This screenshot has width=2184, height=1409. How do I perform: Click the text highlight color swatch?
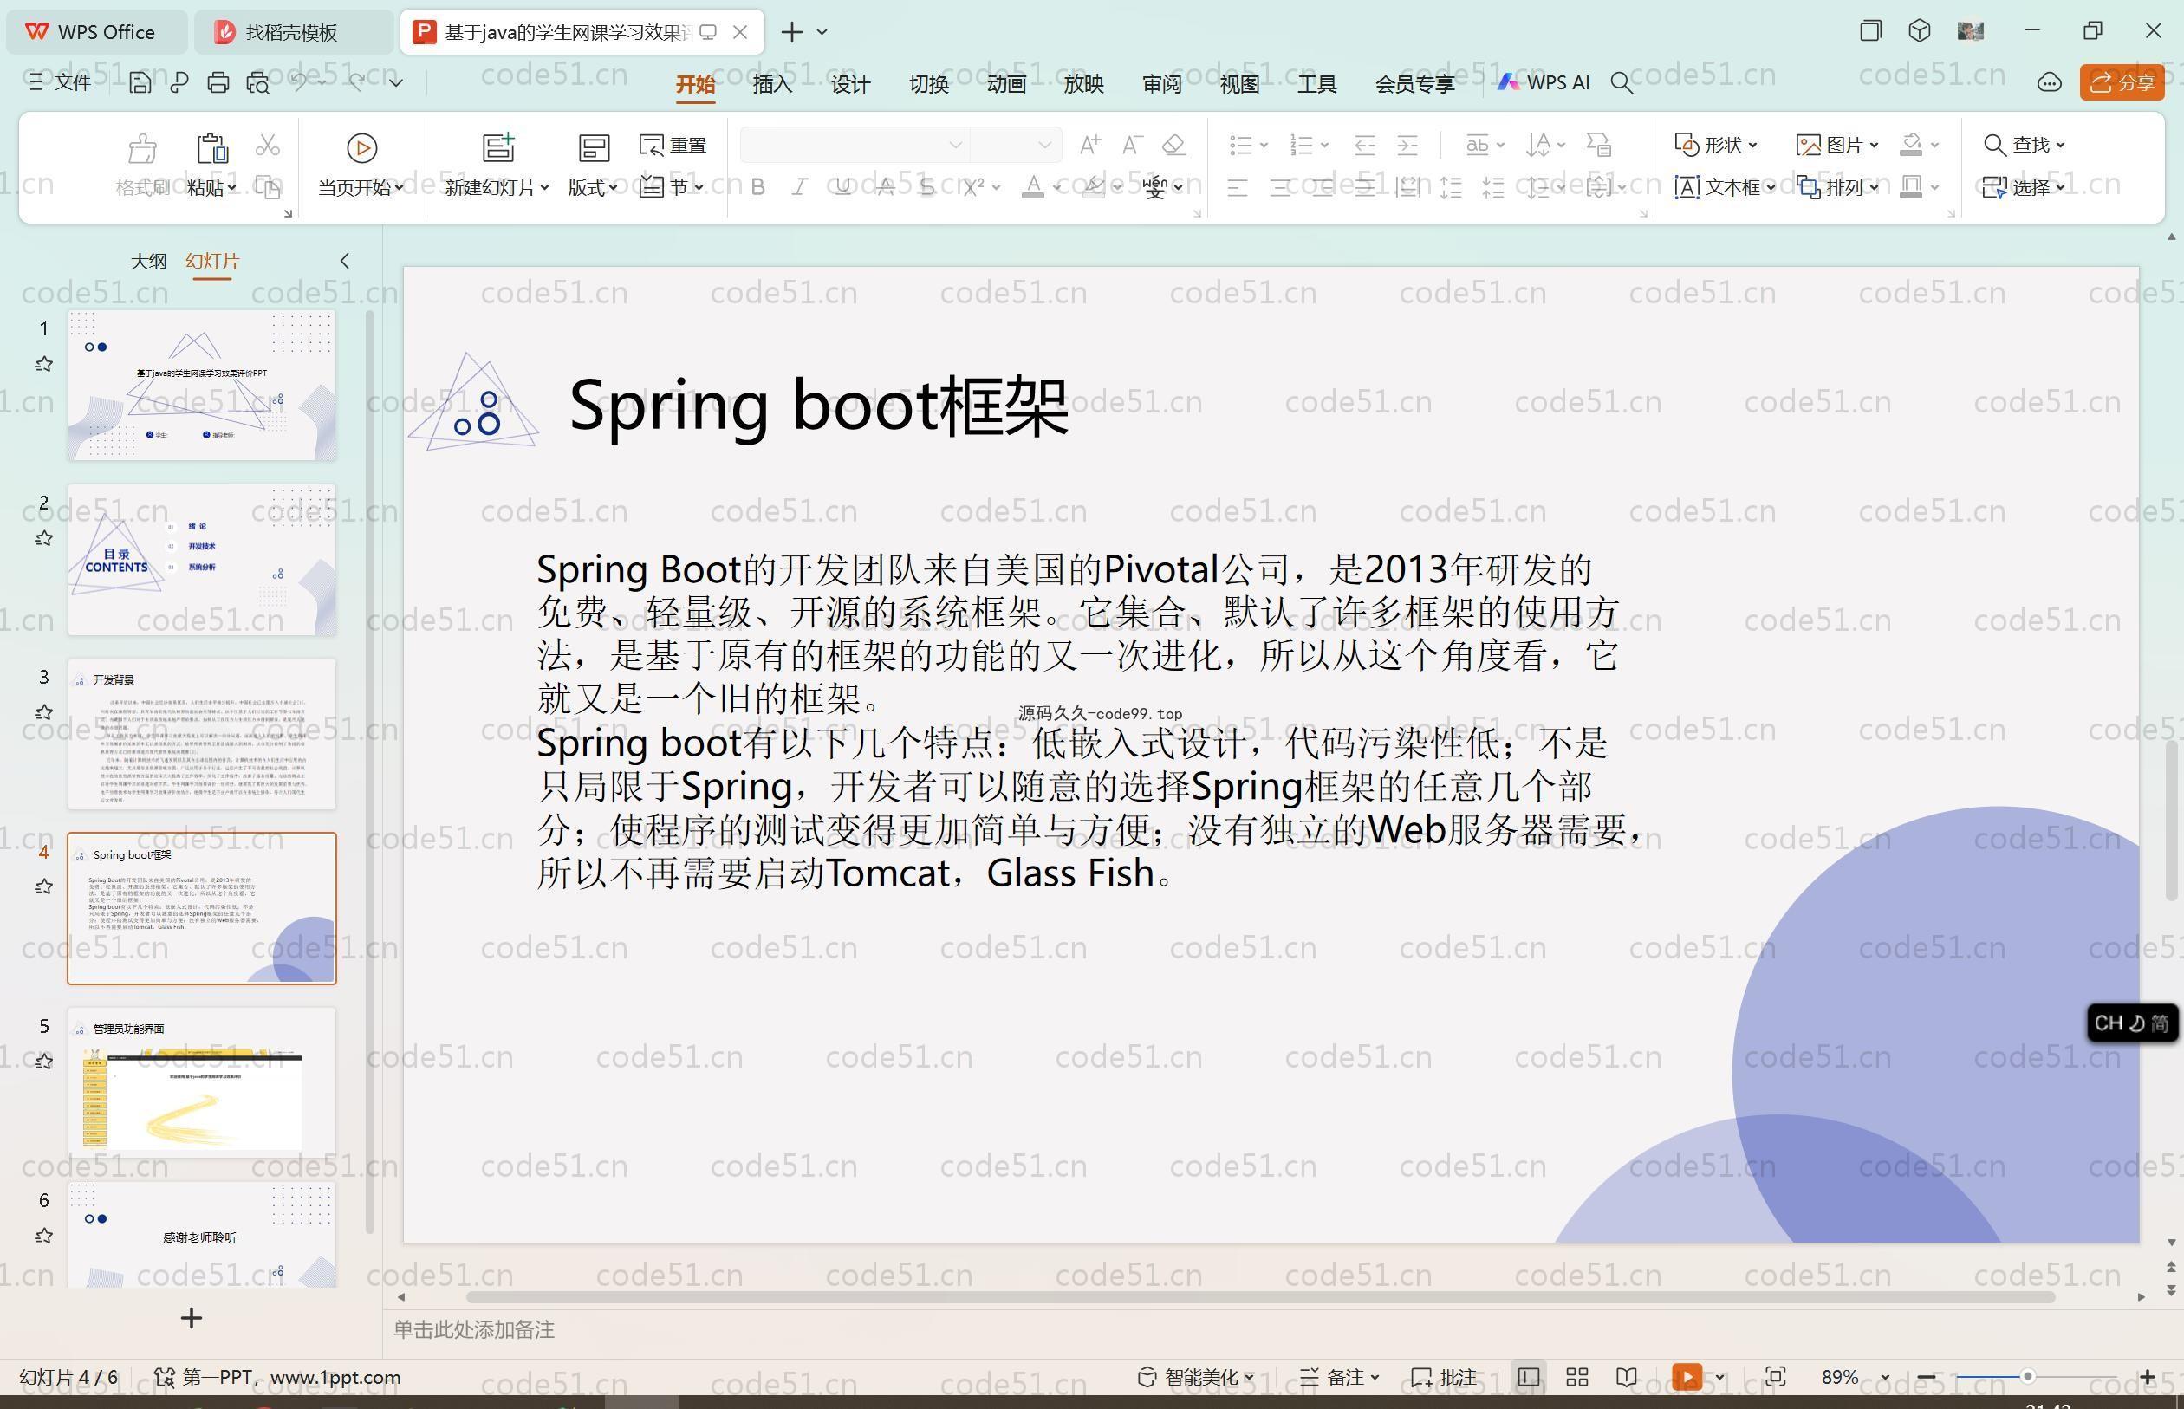point(1094,186)
